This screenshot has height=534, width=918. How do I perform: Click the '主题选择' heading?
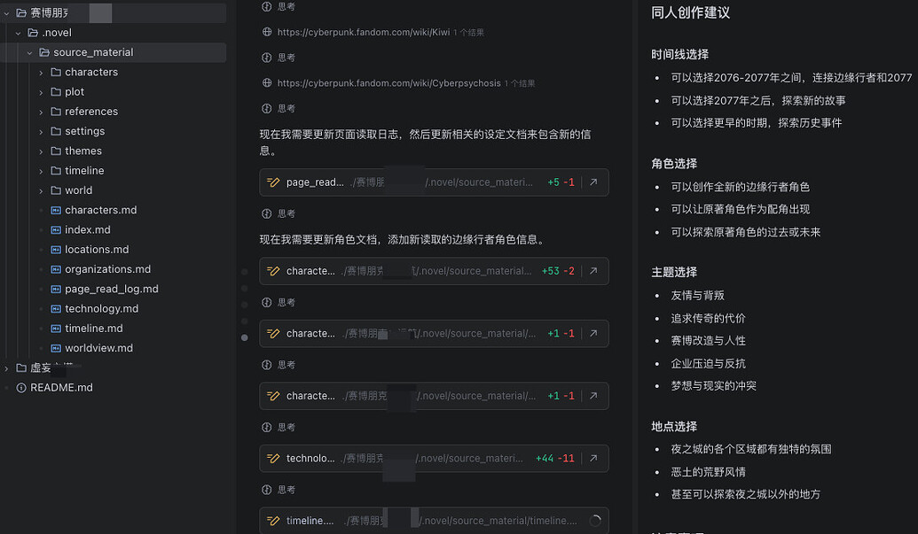(x=674, y=272)
